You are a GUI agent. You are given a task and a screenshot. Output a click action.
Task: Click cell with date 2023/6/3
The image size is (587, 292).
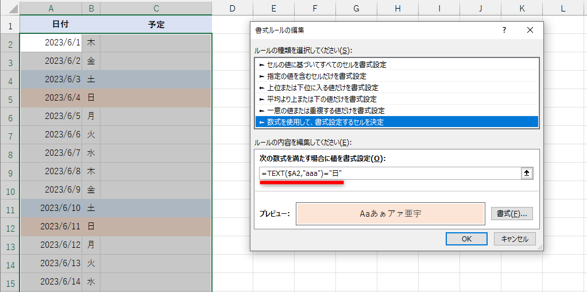click(51, 79)
